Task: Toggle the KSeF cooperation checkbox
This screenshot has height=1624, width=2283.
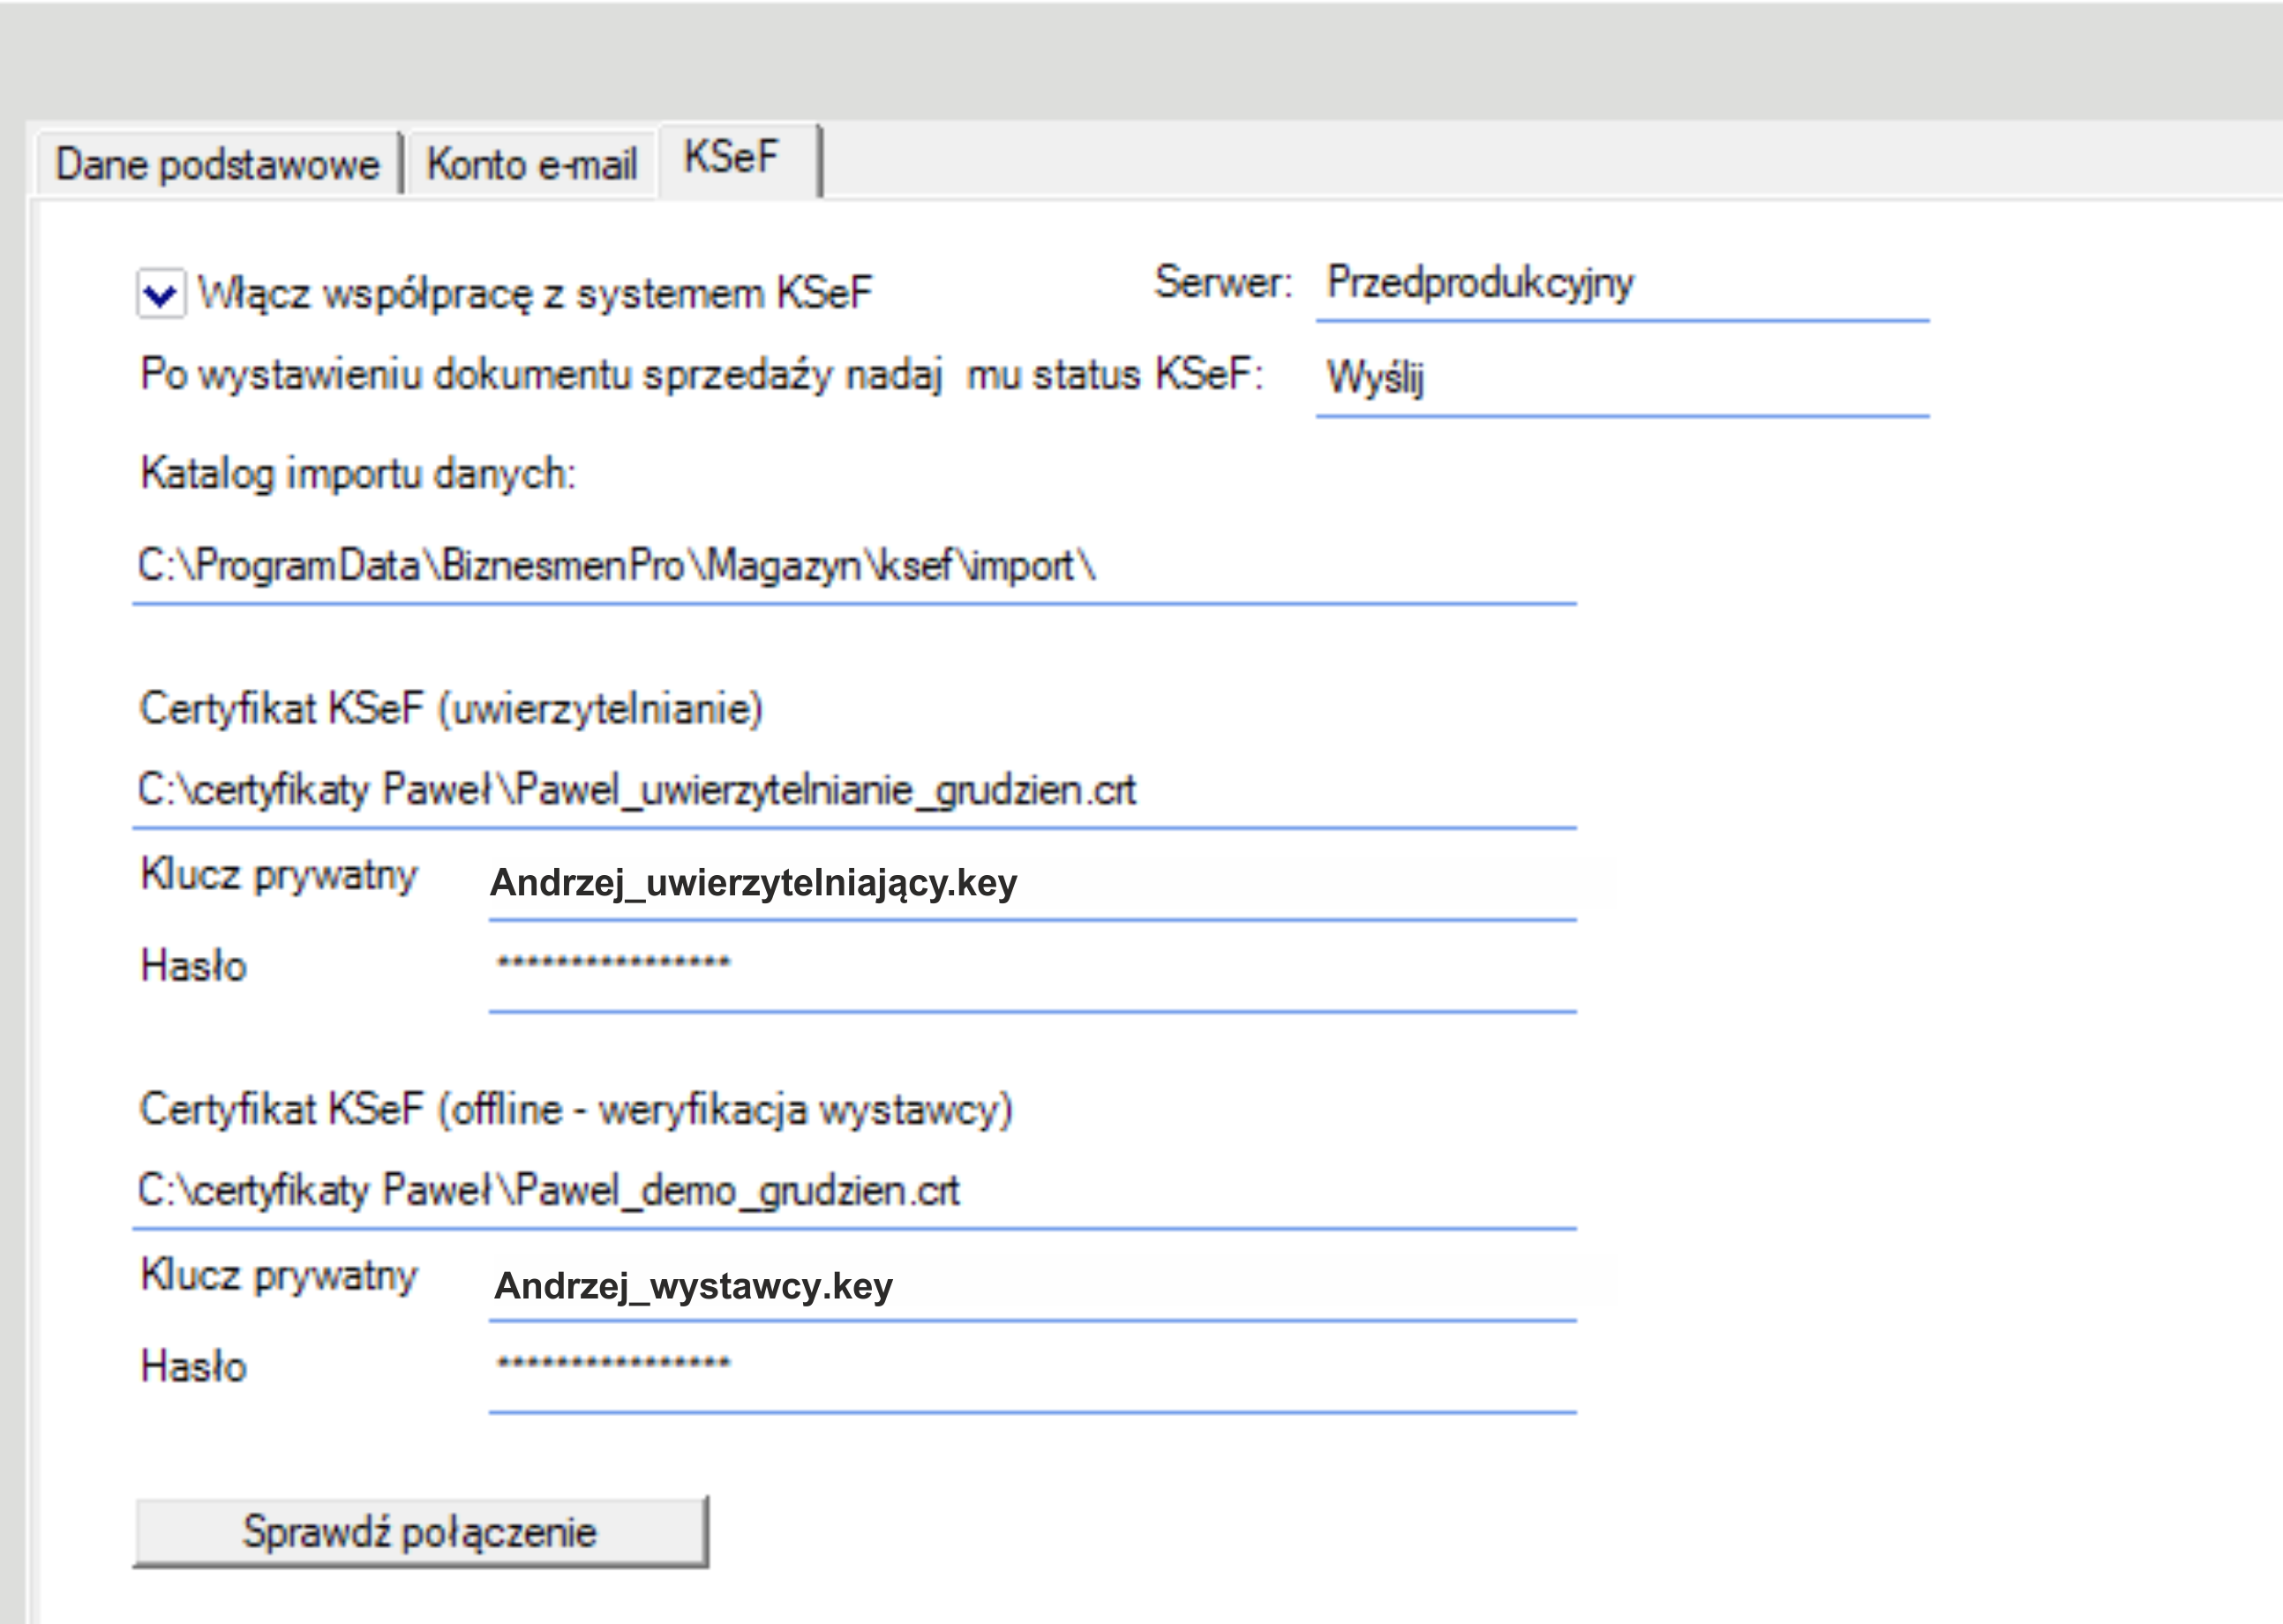Action: pos(161,294)
